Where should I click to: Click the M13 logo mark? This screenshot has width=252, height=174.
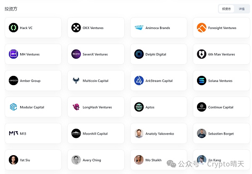[13, 133]
